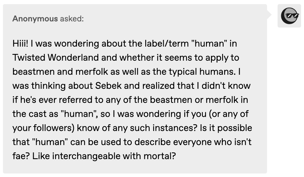Click the phrase "was thinking about"
304x177 pixels.
click(x=52, y=86)
